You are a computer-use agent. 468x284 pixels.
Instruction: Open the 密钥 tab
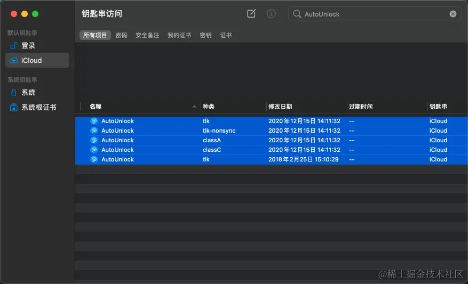pyautogui.click(x=205, y=35)
